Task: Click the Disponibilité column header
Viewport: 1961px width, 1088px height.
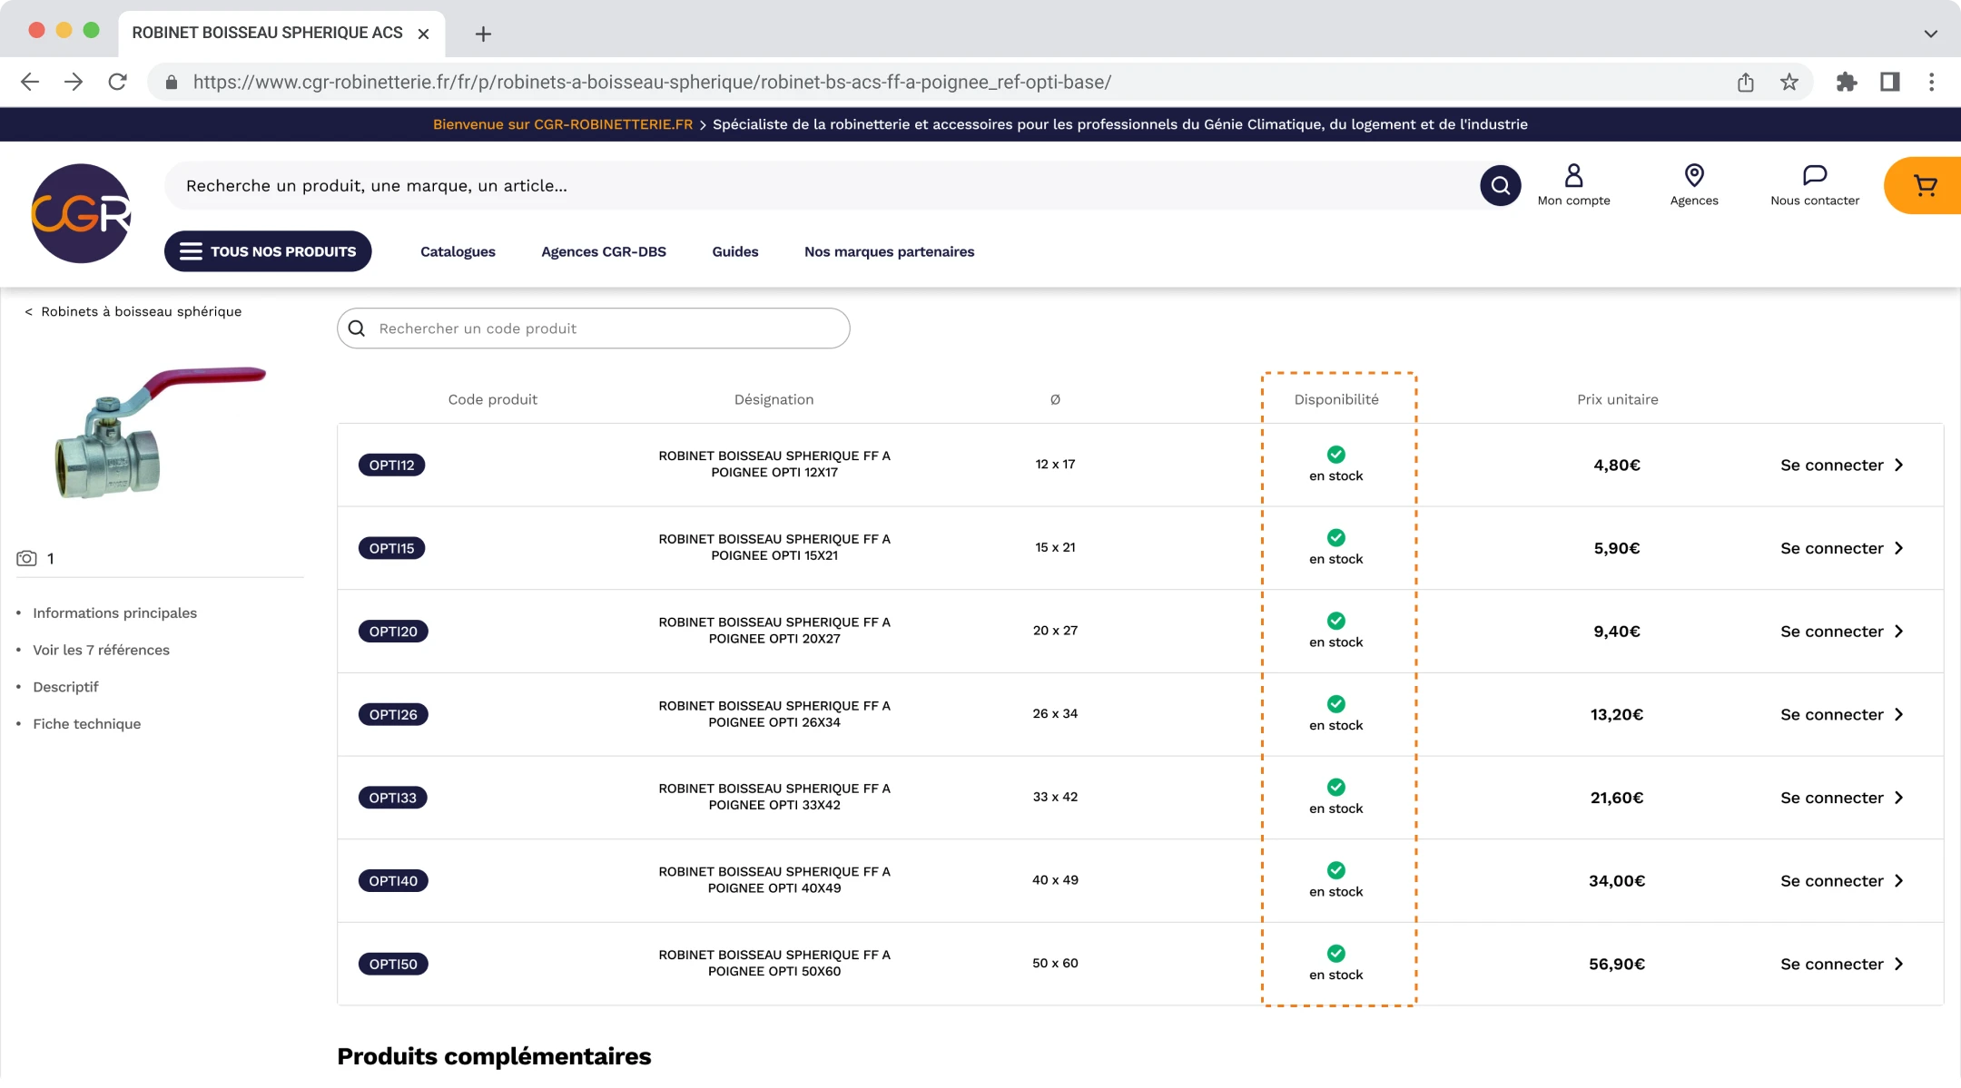Action: 1335,400
